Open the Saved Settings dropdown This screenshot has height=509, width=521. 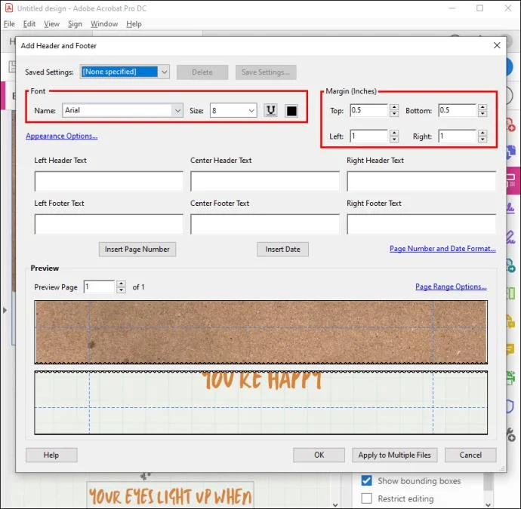(125, 72)
